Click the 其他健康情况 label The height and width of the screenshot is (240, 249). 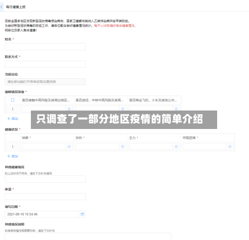[14, 167]
